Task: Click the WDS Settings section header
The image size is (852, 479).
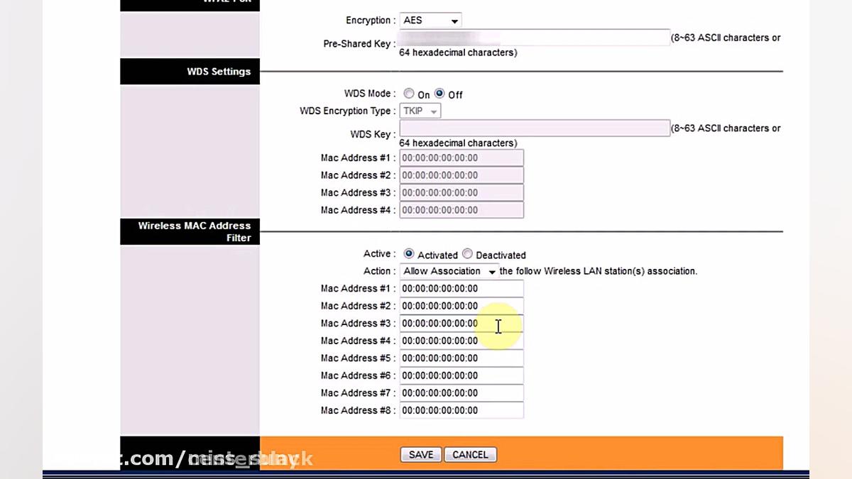Action: [x=190, y=72]
